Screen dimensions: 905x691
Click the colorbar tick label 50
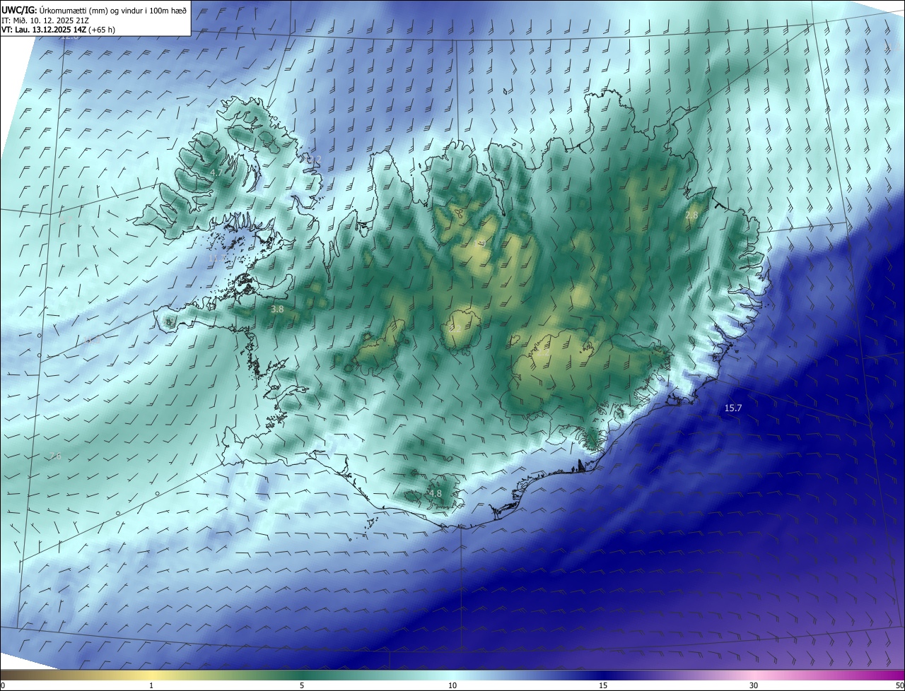point(899,686)
